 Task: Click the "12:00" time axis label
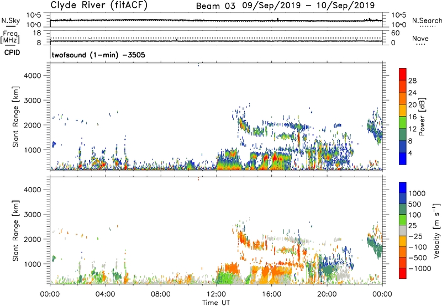click(216, 294)
